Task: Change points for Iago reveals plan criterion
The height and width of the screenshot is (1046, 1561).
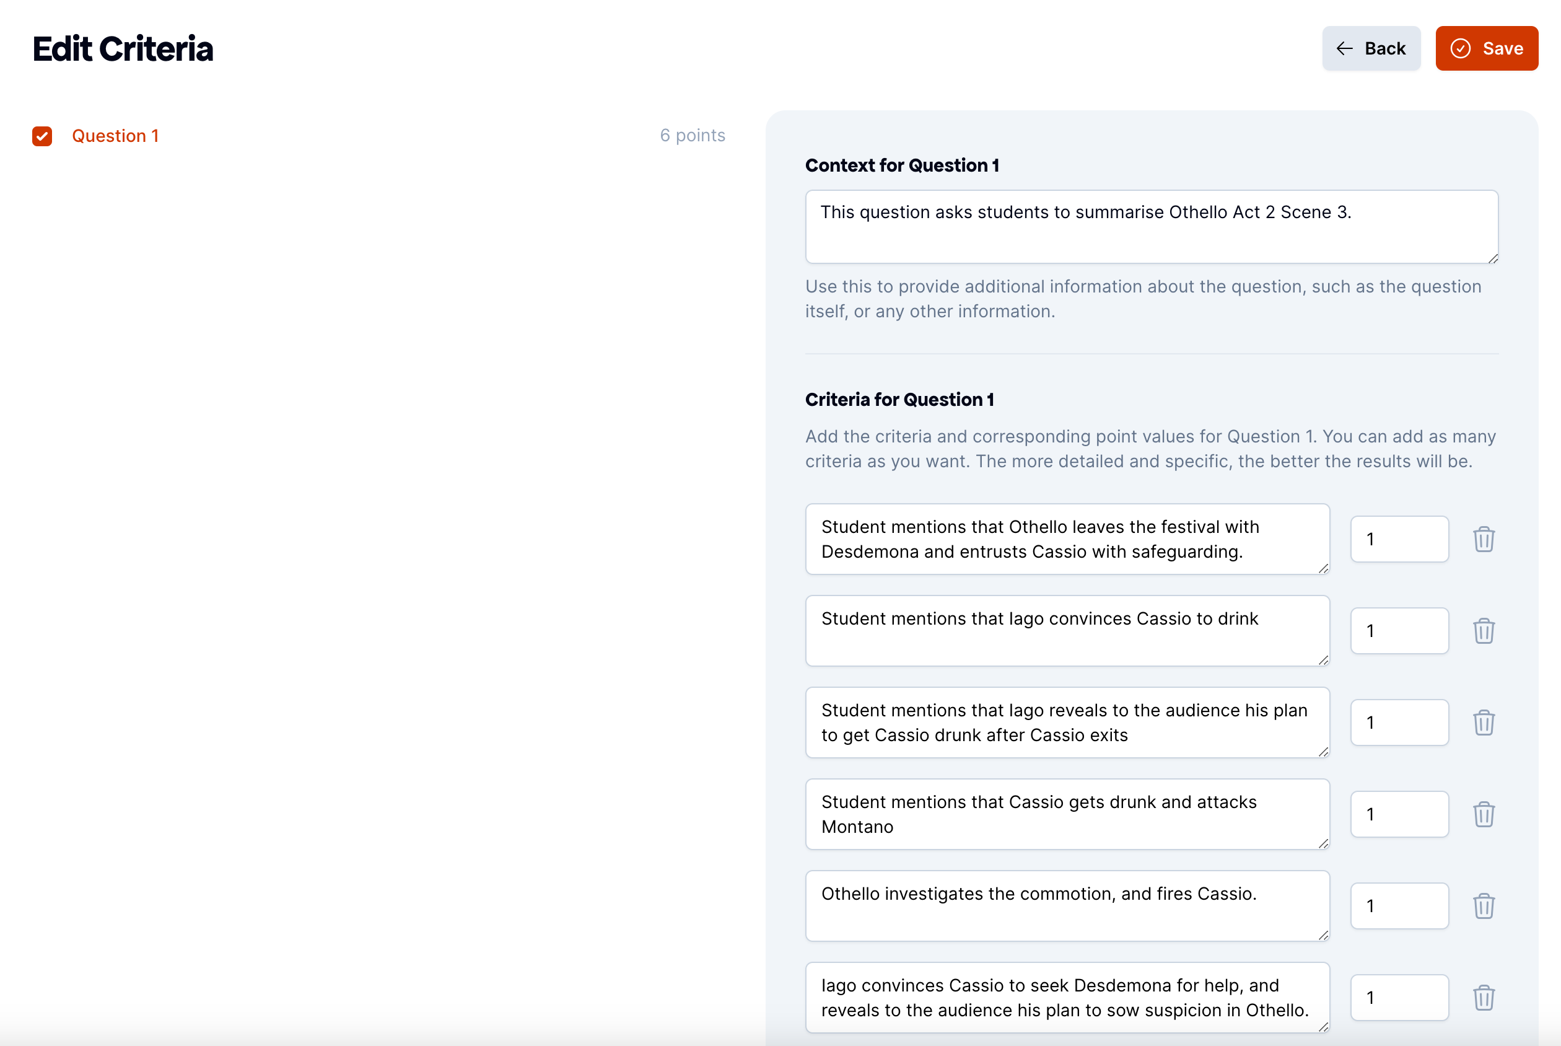Action: coord(1399,723)
